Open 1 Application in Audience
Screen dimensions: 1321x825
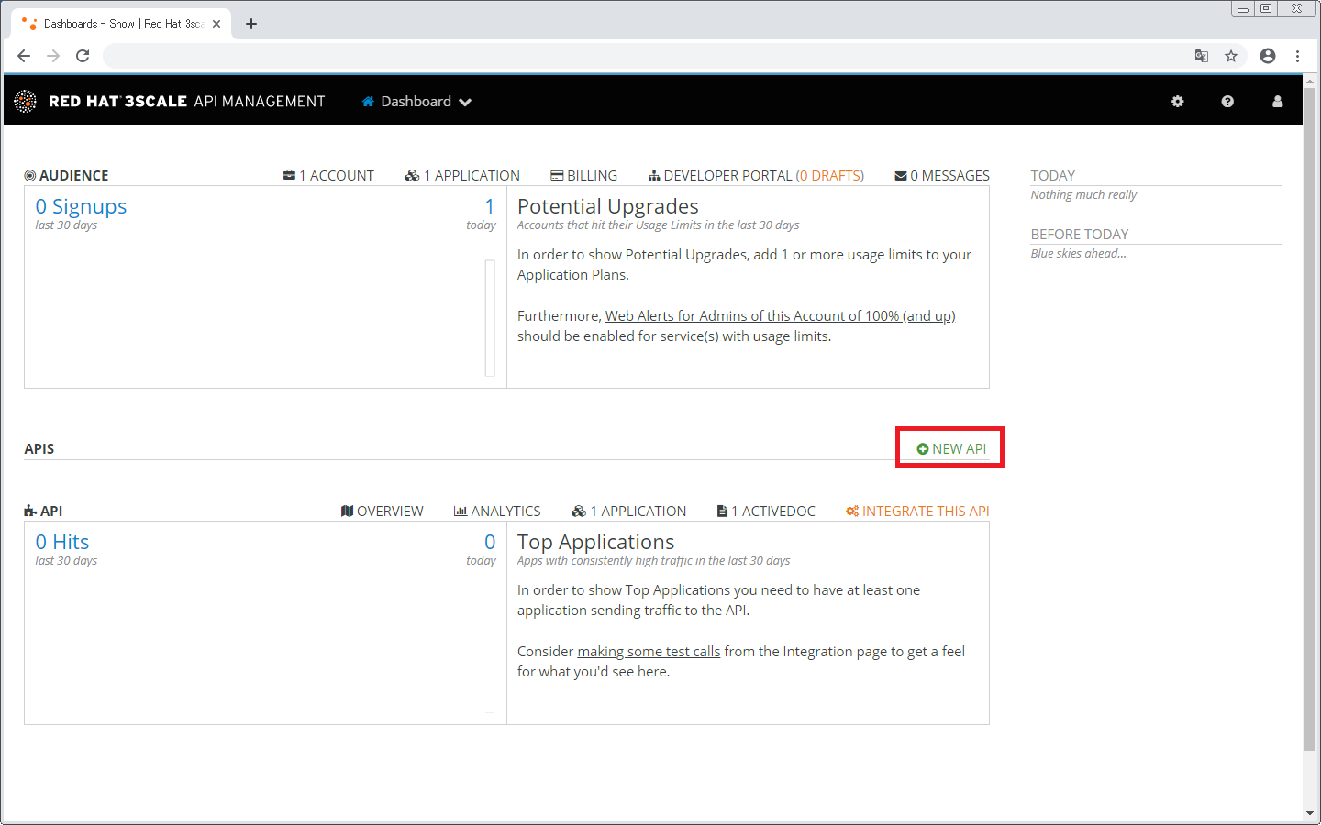point(462,176)
